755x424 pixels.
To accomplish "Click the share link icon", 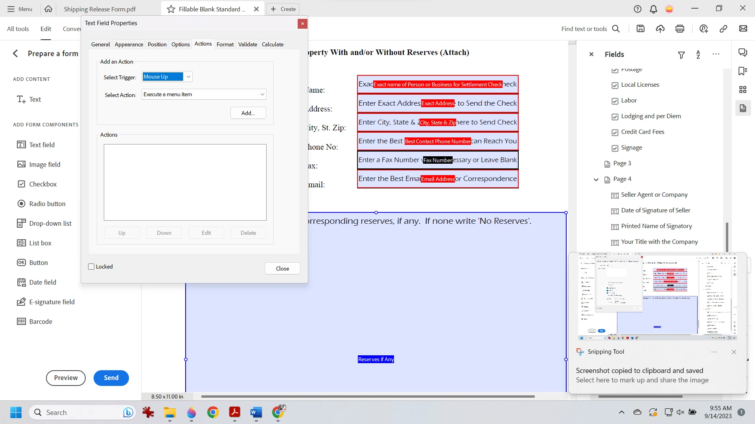I will click(x=724, y=29).
